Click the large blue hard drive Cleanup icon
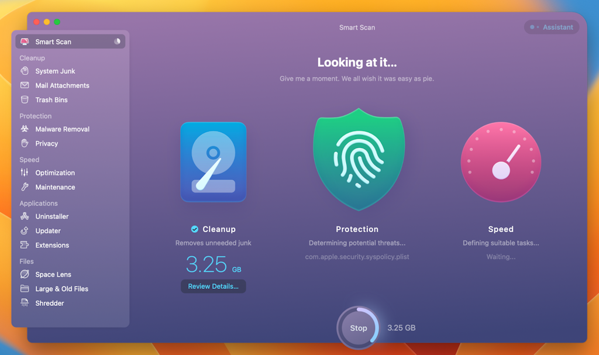The height and width of the screenshot is (355, 599). [x=213, y=161]
